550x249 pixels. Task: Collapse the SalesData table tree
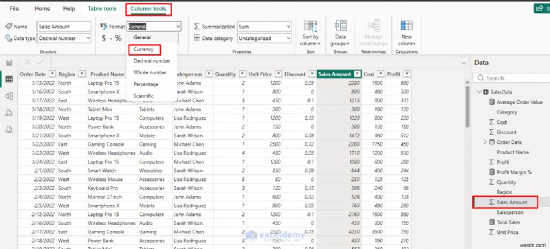478,92
